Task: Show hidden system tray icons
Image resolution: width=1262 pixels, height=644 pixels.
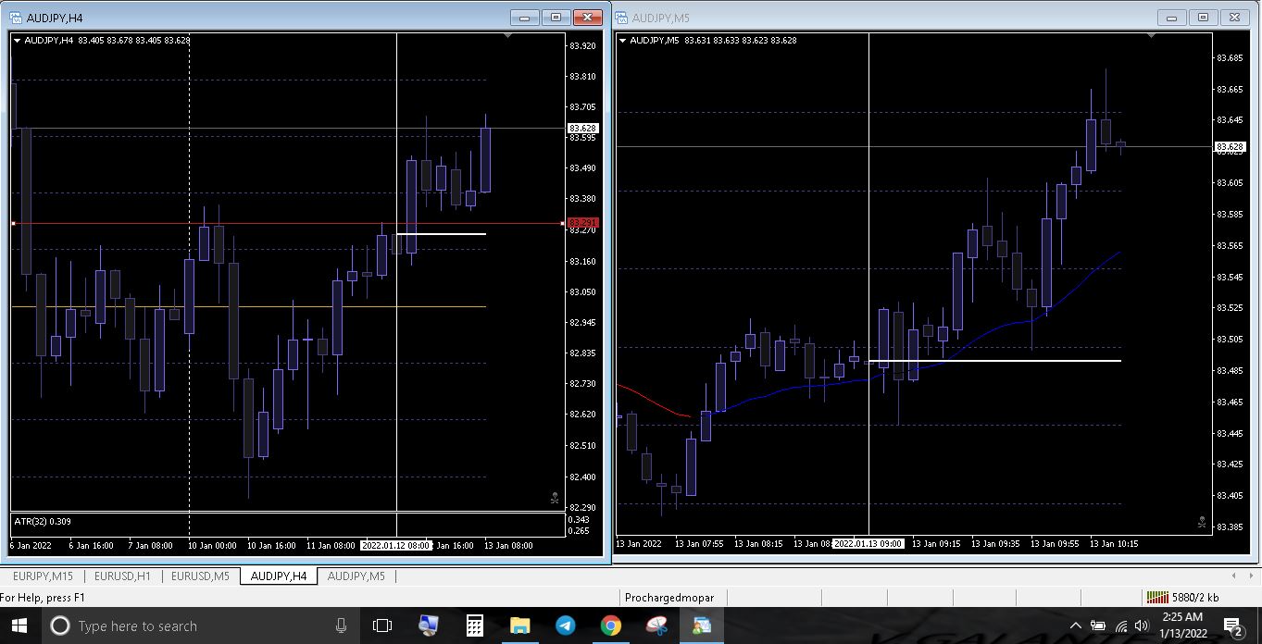Action: point(1075,625)
